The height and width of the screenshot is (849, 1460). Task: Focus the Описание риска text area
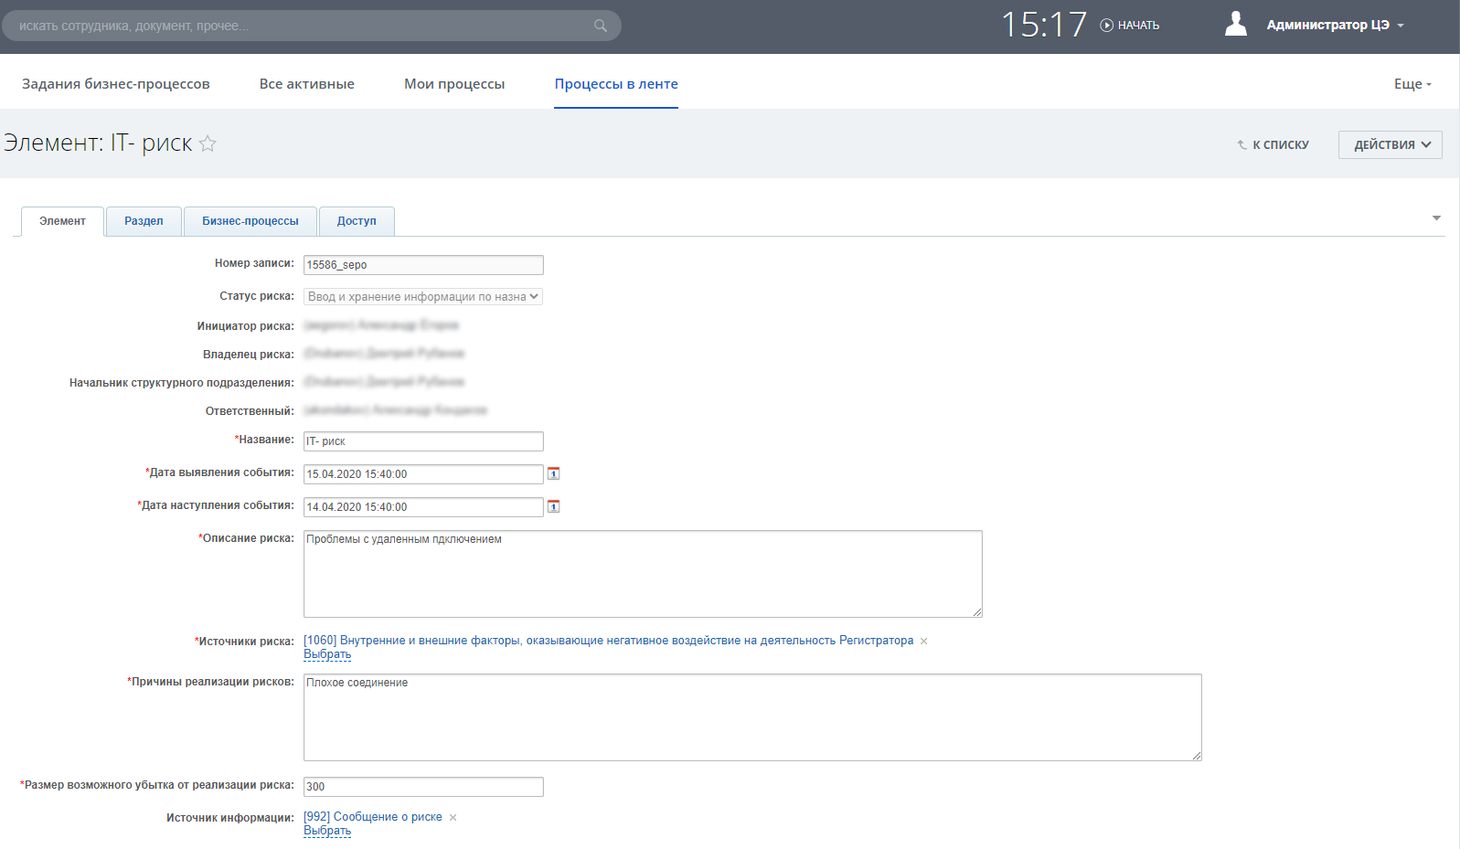coord(643,574)
